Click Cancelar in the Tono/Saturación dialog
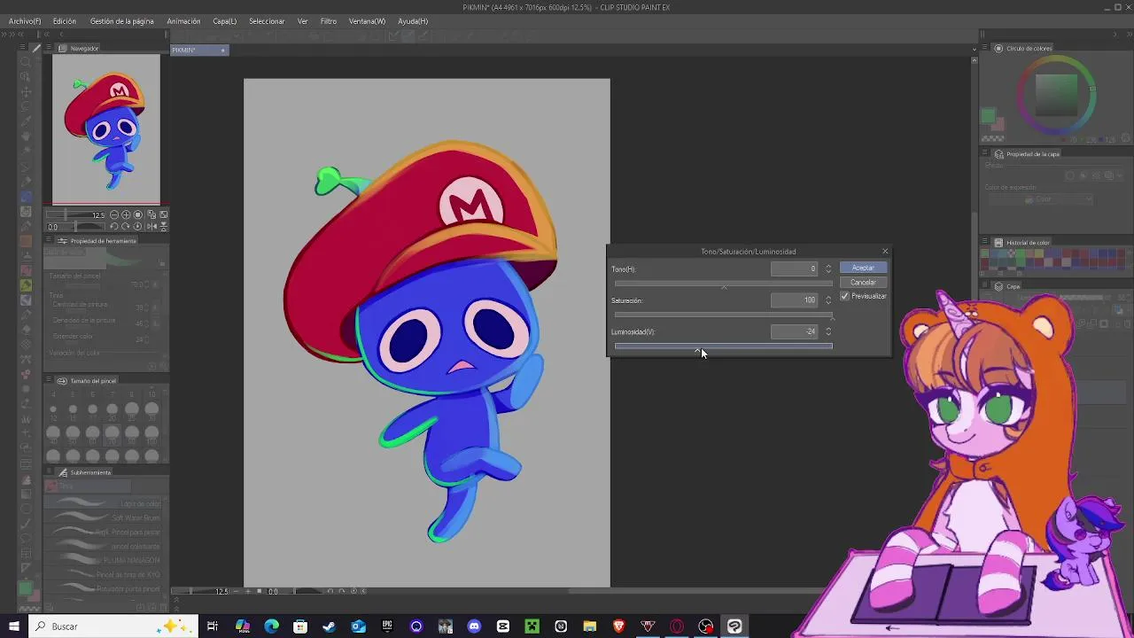 coord(863,283)
